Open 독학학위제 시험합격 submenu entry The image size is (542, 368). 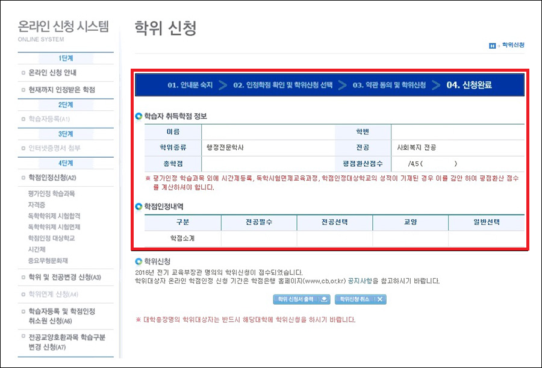click(x=54, y=216)
